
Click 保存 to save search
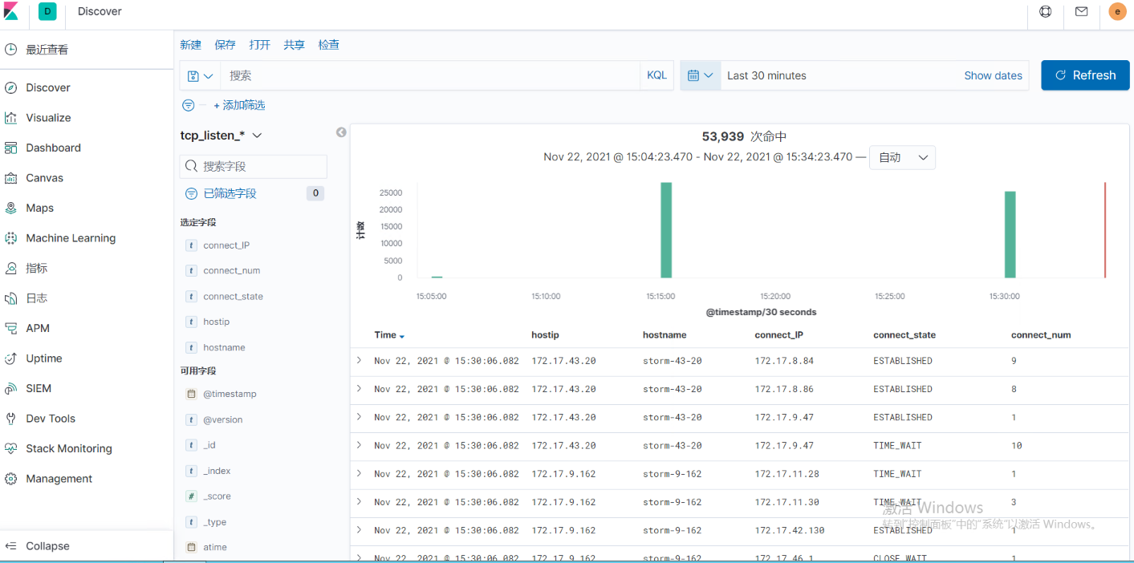(226, 45)
